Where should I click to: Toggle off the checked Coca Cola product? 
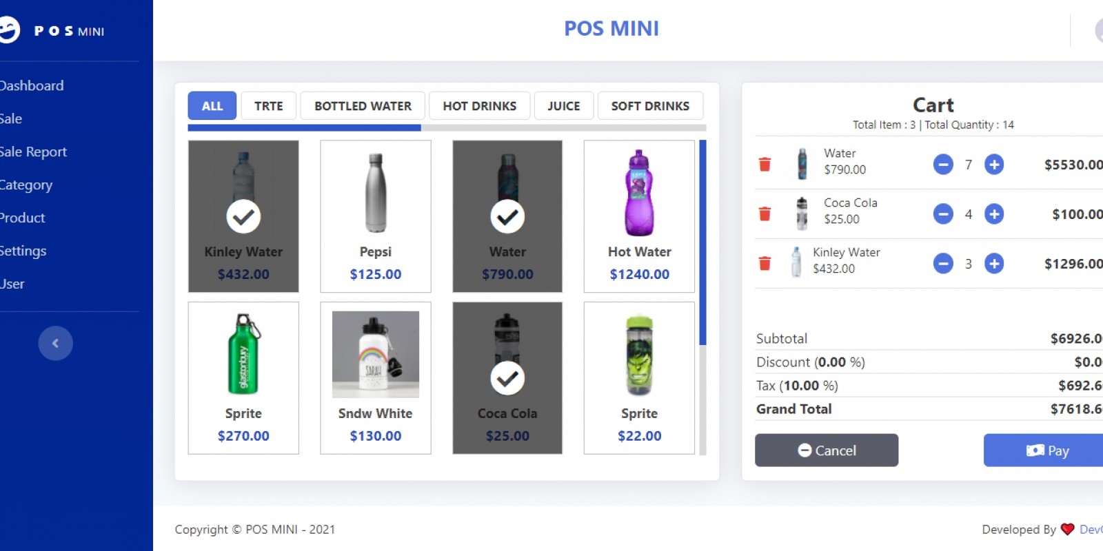[x=507, y=378]
